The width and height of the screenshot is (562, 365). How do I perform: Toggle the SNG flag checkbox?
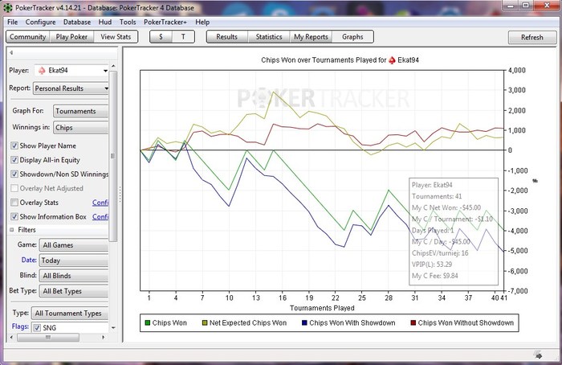click(37, 328)
